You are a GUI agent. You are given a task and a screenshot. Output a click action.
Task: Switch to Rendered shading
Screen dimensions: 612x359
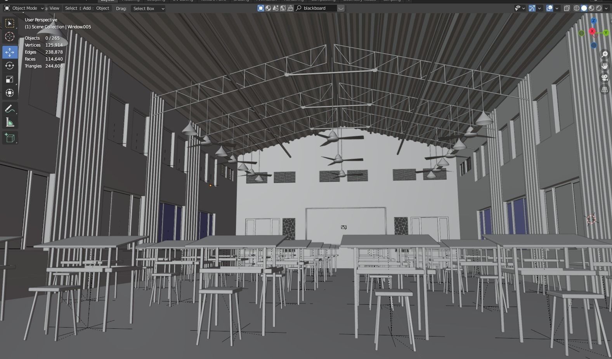[x=599, y=8]
